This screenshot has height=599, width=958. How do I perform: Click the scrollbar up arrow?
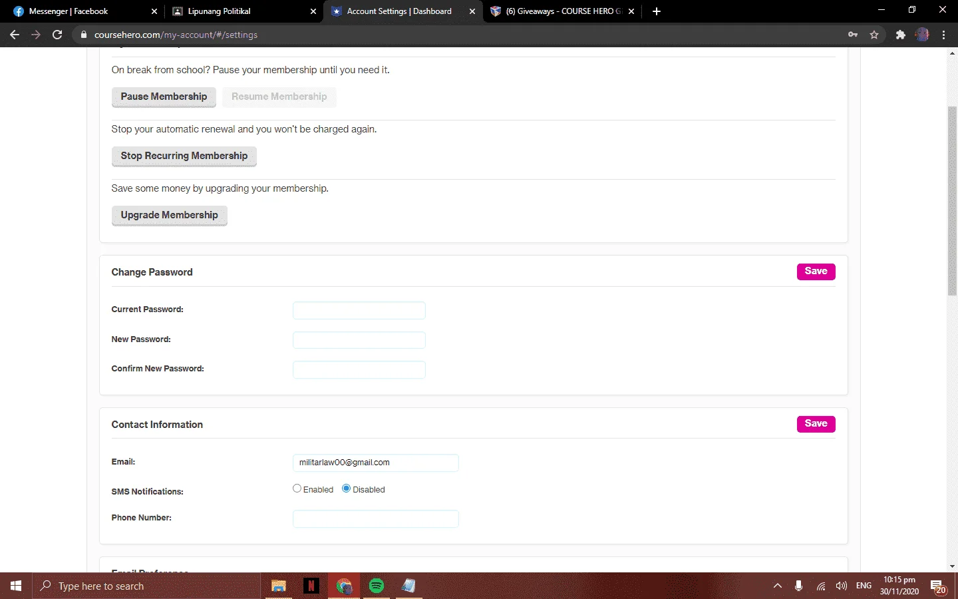(952, 53)
